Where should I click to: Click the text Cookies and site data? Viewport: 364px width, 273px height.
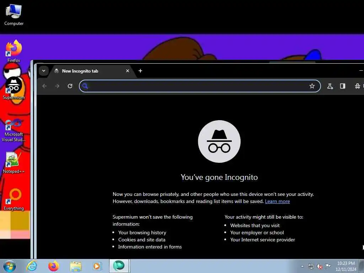point(141,240)
